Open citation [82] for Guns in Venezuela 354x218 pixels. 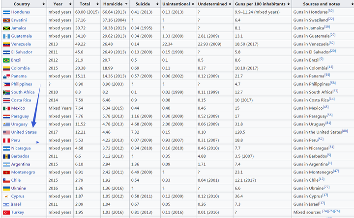332,43
